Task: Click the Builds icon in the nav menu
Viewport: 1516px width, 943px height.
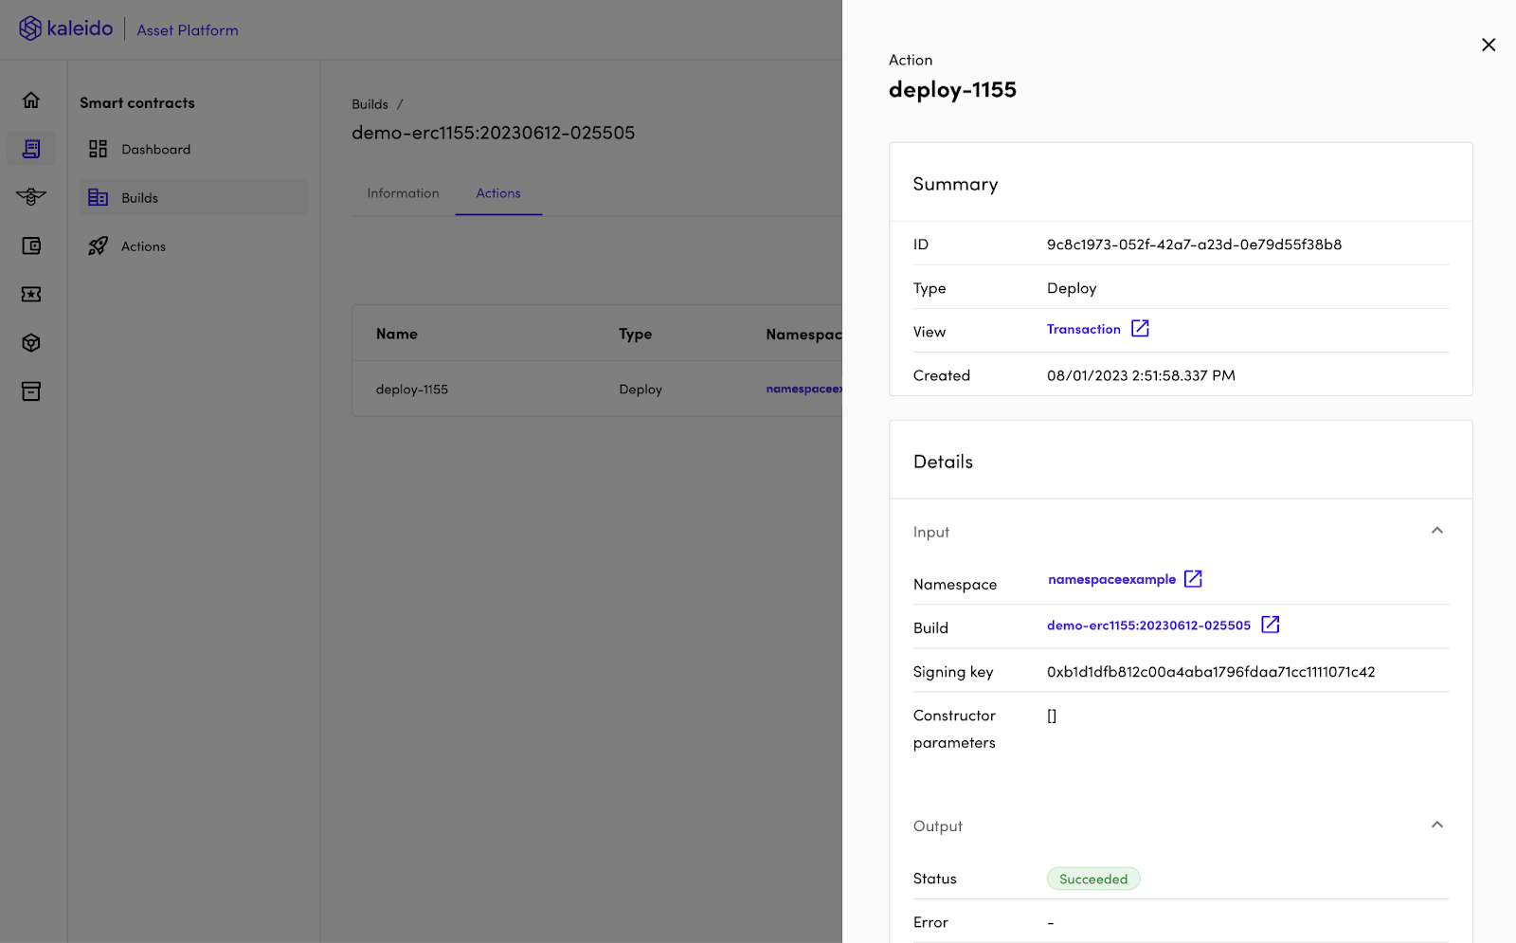Action: tap(98, 197)
